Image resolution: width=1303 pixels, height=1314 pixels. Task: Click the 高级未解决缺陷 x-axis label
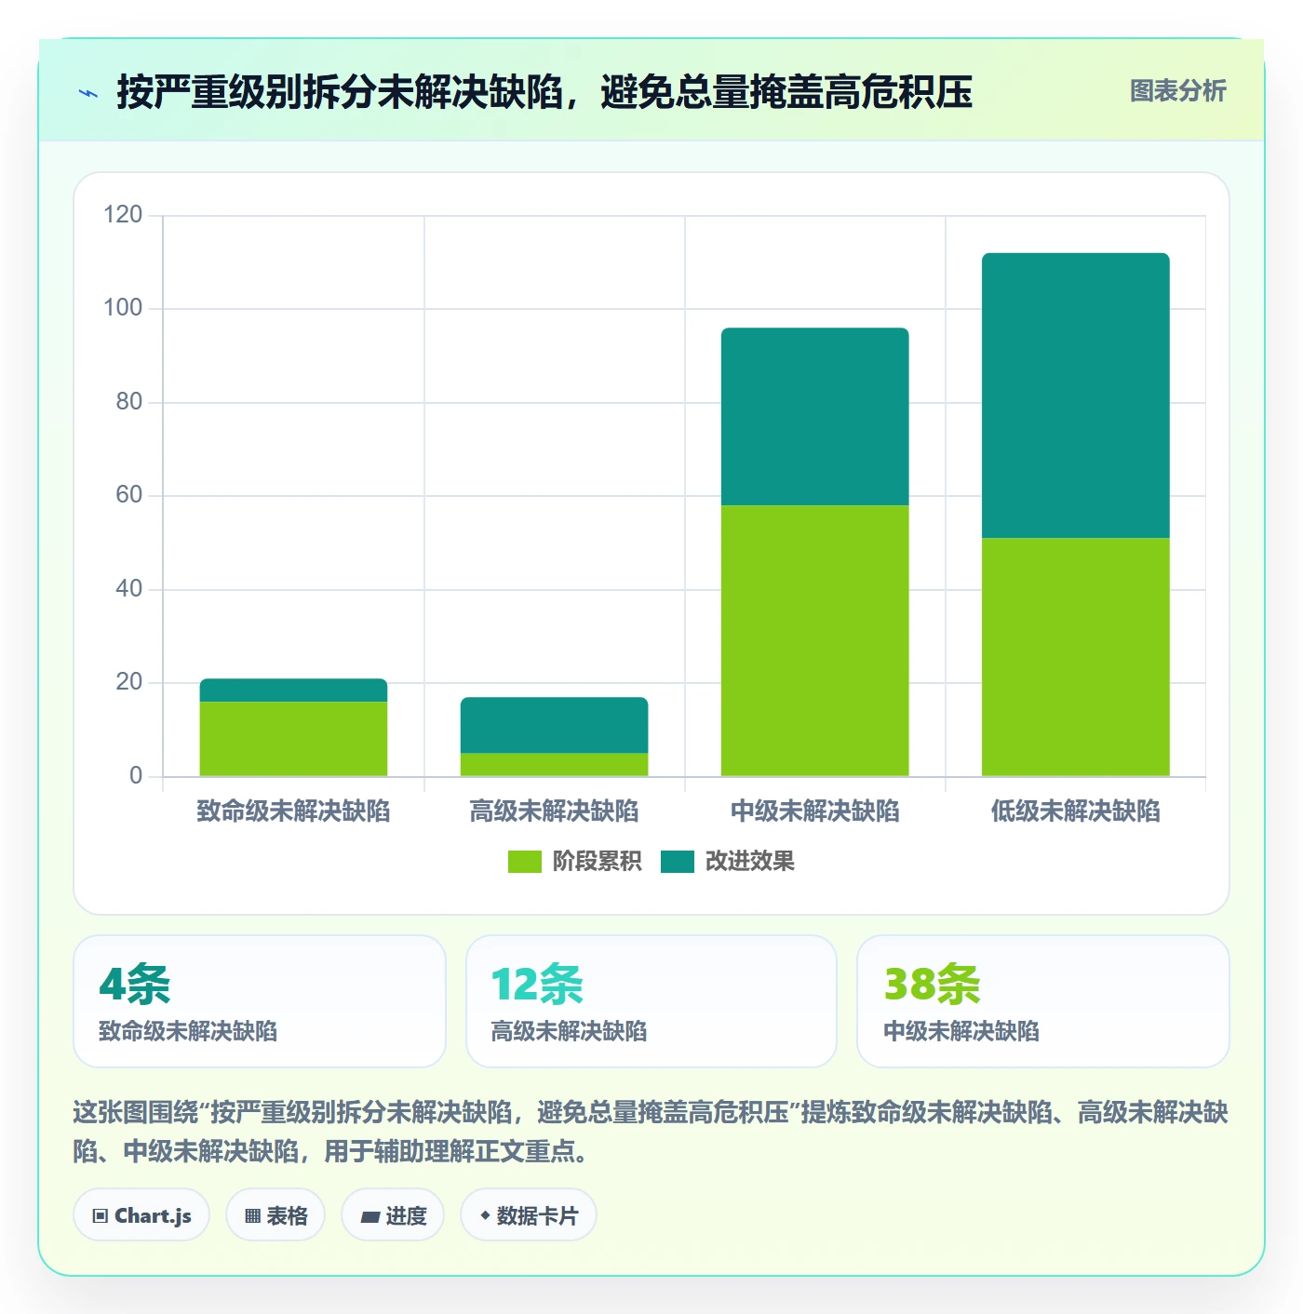554,811
